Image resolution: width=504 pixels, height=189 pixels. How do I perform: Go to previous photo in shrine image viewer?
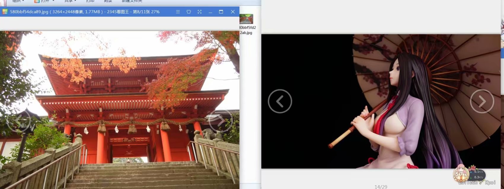pos(19,121)
